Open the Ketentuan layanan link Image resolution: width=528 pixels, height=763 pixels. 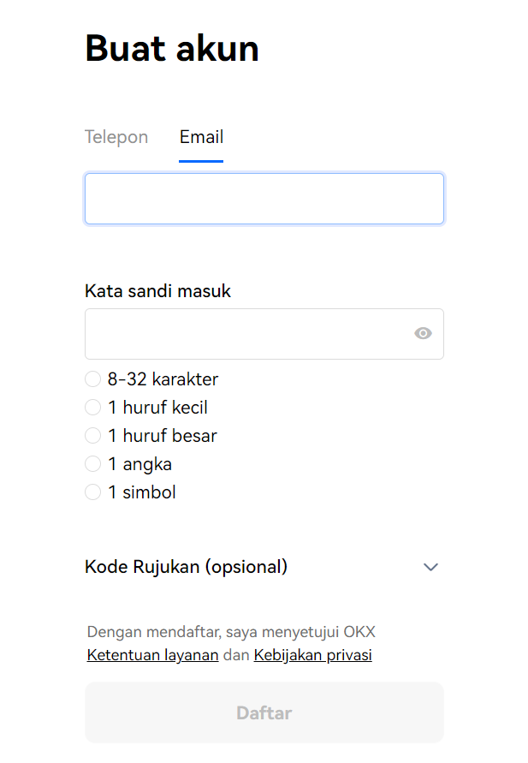(152, 655)
